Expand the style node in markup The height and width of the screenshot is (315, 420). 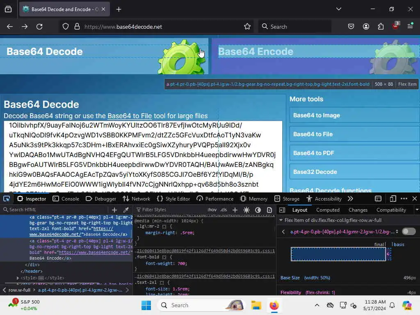tap(18, 278)
